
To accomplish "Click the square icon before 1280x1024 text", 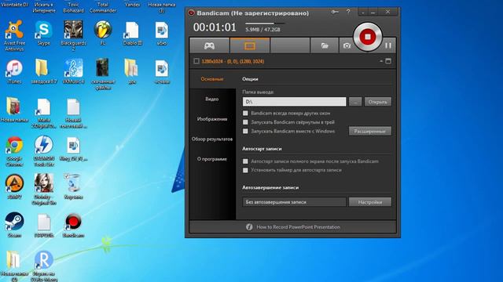I will click(196, 61).
